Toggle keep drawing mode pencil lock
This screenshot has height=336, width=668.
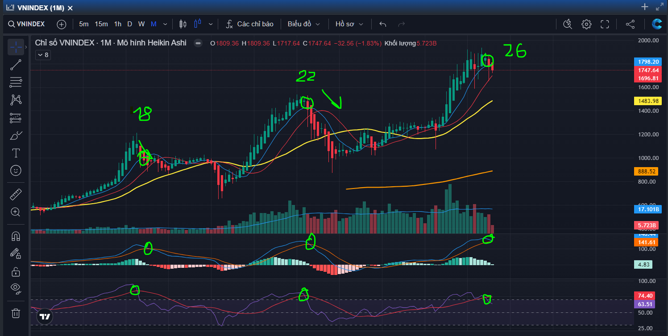point(16,254)
